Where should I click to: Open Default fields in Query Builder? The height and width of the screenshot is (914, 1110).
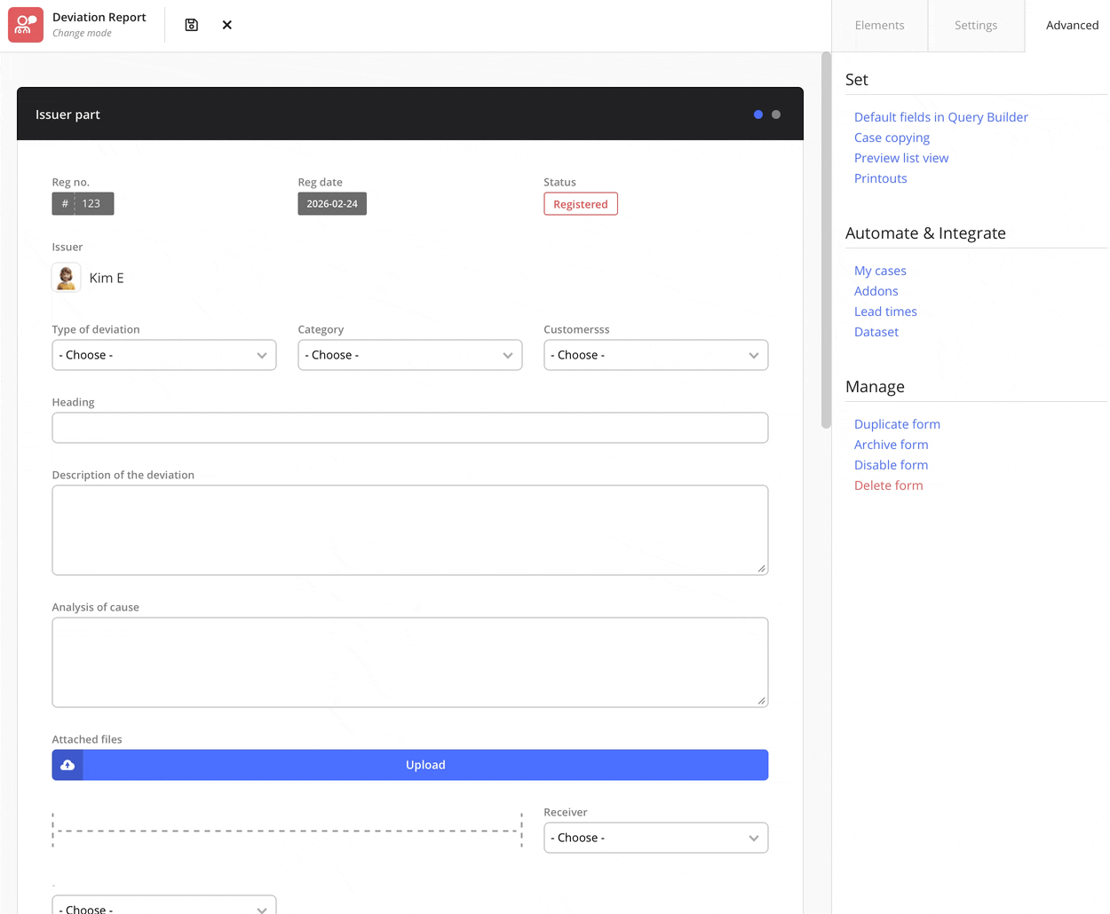coord(940,117)
